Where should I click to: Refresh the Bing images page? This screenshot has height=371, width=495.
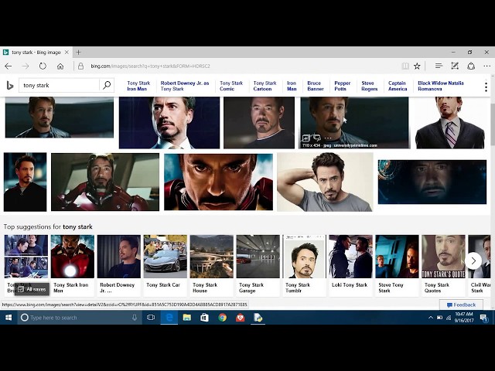(x=43, y=66)
